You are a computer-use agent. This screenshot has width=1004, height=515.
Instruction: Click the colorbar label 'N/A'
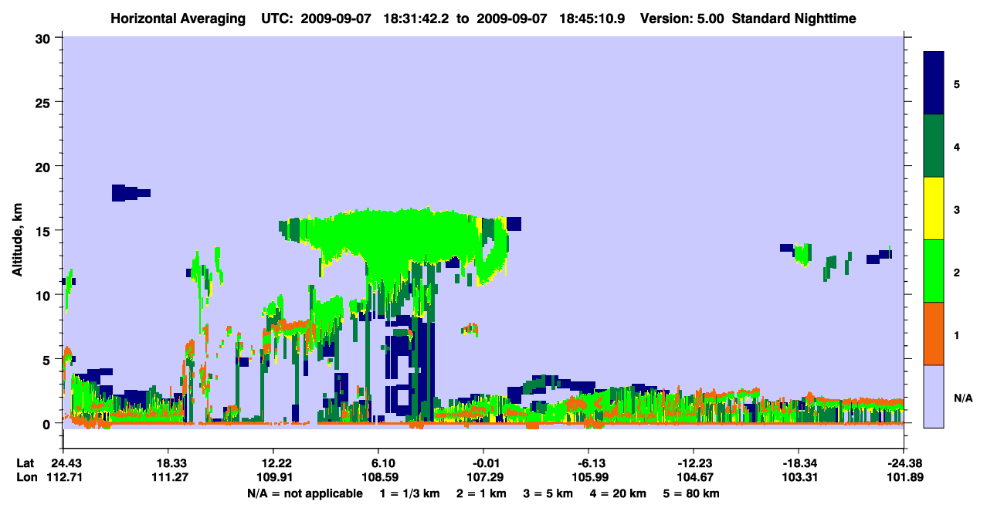(962, 398)
